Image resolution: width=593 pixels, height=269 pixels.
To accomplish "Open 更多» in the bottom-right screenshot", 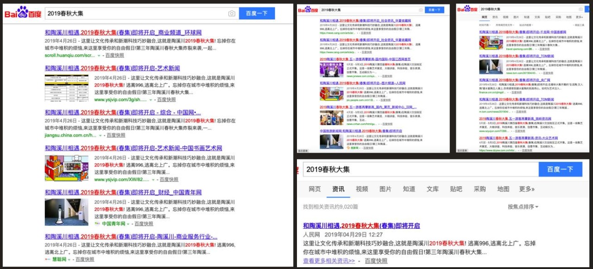I will pyautogui.click(x=527, y=189).
